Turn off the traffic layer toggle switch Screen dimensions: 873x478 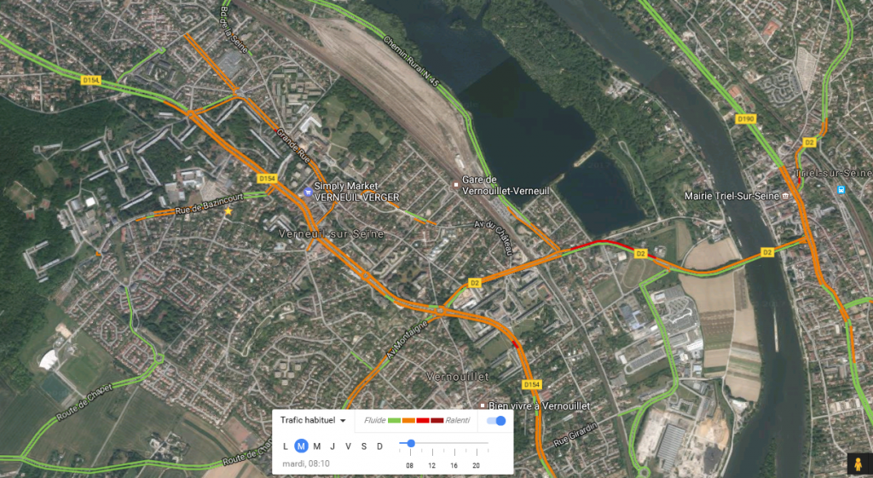click(496, 421)
